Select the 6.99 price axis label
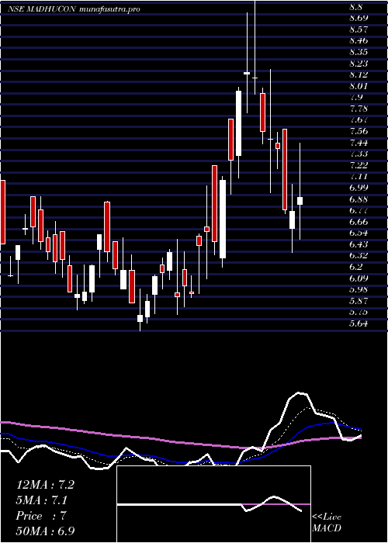388x543 pixels. pyautogui.click(x=359, y=188)
